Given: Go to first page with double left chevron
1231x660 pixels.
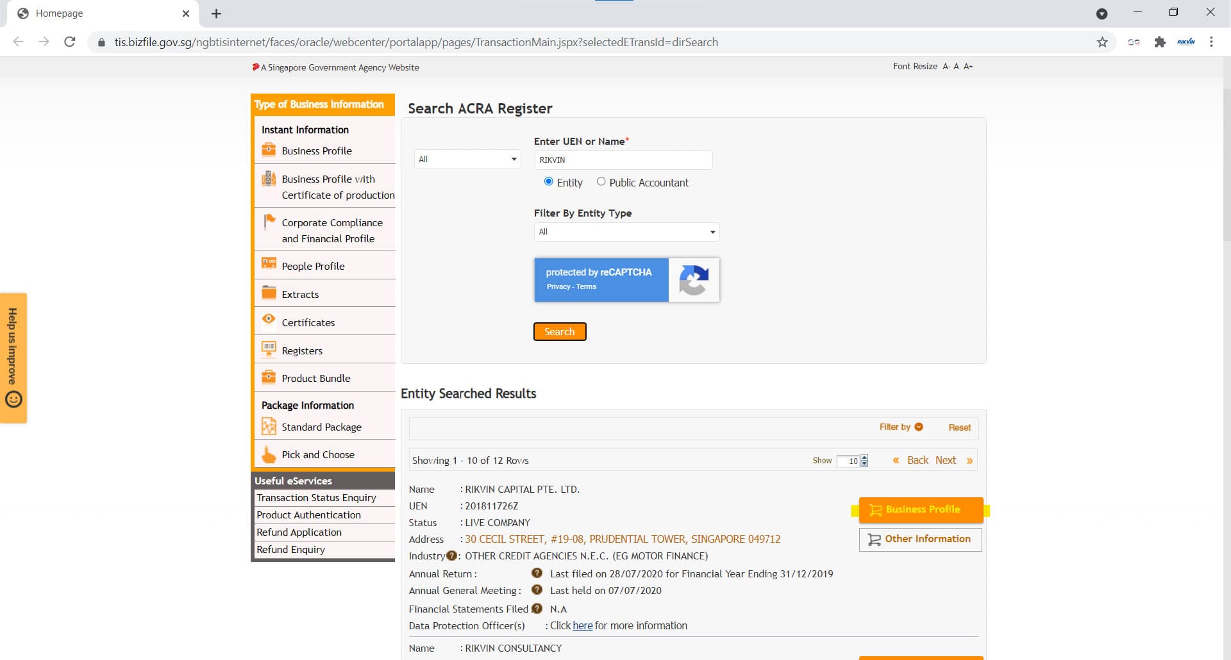Looking at the screenshot, I should (896, 460).
